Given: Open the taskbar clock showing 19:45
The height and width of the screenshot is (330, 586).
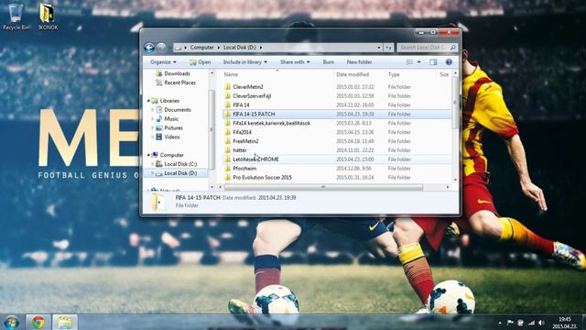Looking at the screenshot, I should pyautogui.click(x=564, y=323).
